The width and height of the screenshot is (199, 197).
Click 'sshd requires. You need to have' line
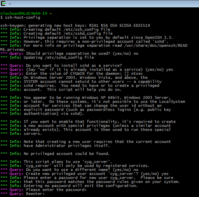click(x=80, y=85)
